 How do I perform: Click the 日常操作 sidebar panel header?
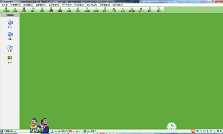10,15
